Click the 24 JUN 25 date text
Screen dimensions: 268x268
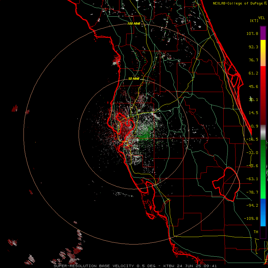pyautogui.click(x=189, y=266)
